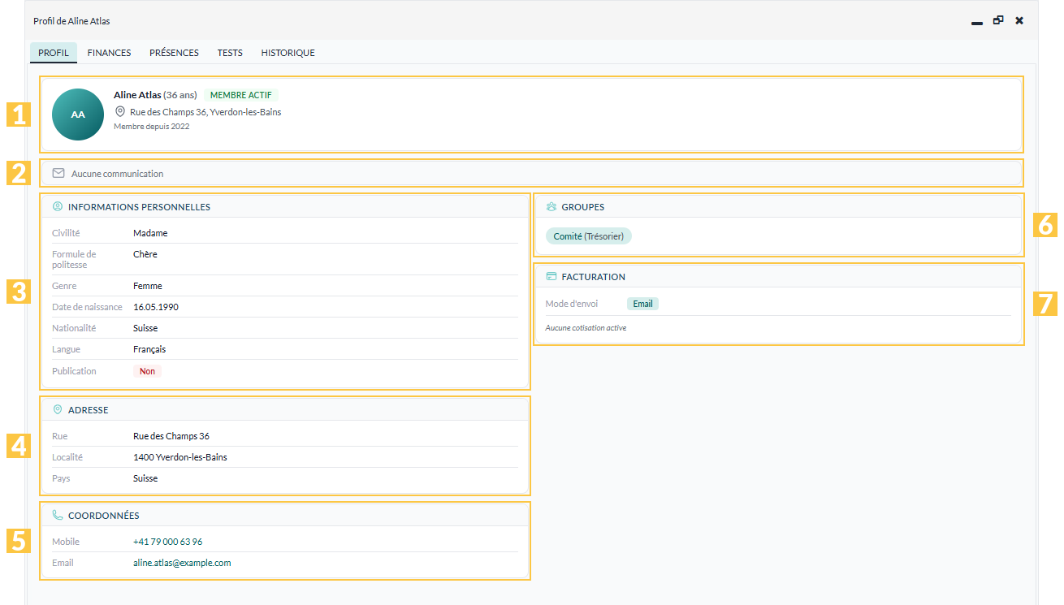Go to the Tests tab
This screenshot has height=605, width=1064.
(230, 53)
